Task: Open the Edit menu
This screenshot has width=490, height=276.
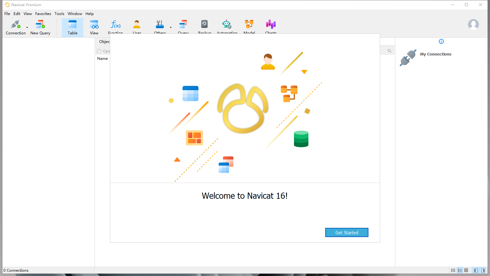Action: pyautogui.click(x=17, y=14)
